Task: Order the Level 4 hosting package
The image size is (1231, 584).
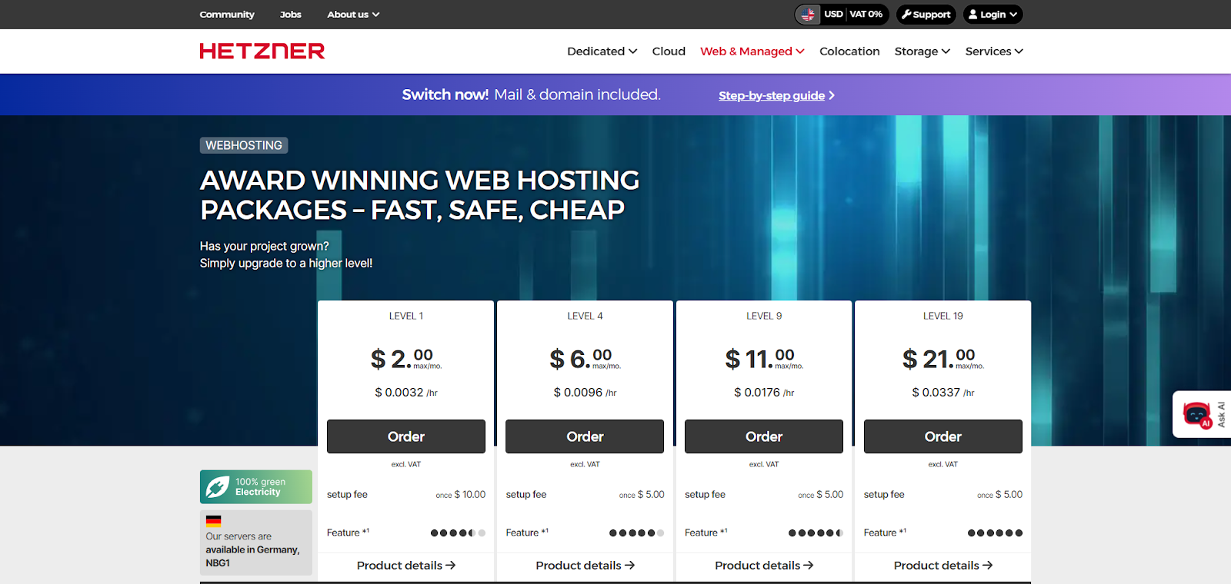Action: click(585, 436)
